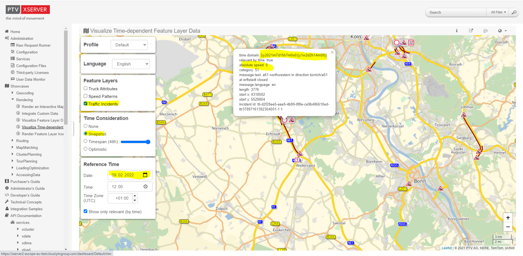
Task: Click the comment feedback icon
Action: coord(485,31)
